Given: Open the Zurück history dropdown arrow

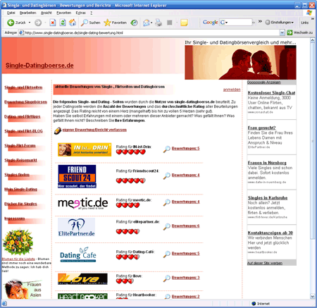Looking at the screenshot, I should tap(30, 23).
